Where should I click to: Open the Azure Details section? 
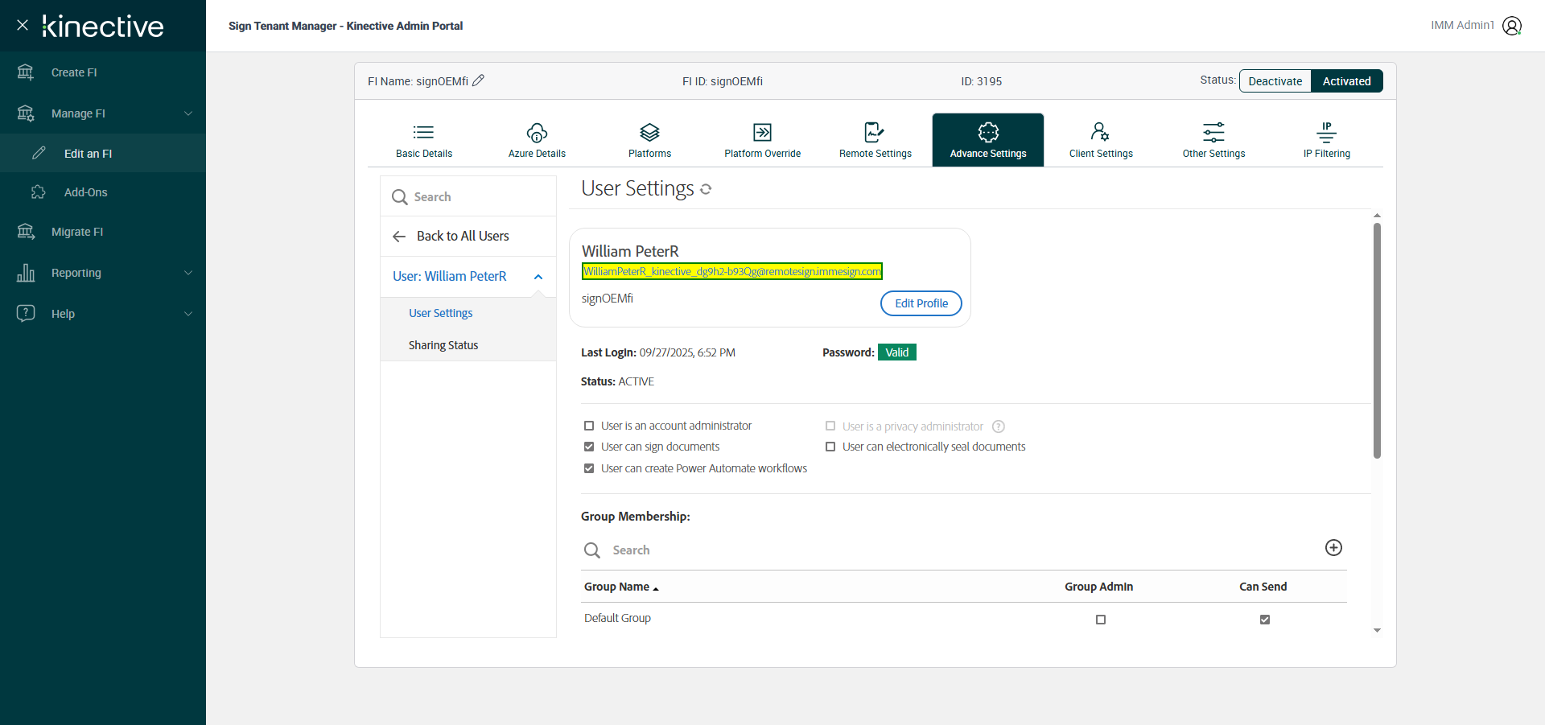[x=537, y=140]
